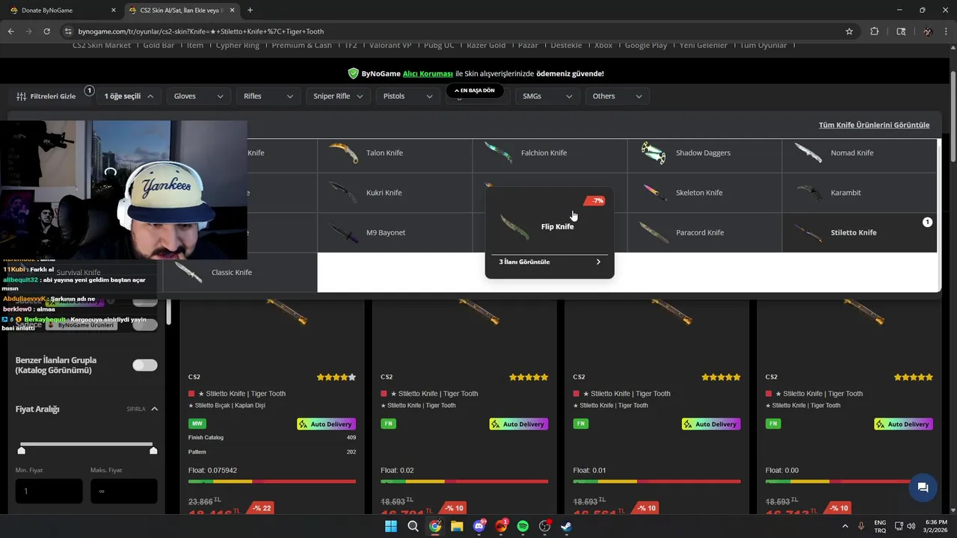The image size is (957, 538).
Task: Expand the Sniper Rifle dropdown
Action: pyautogui.click(x=338, y=96)
